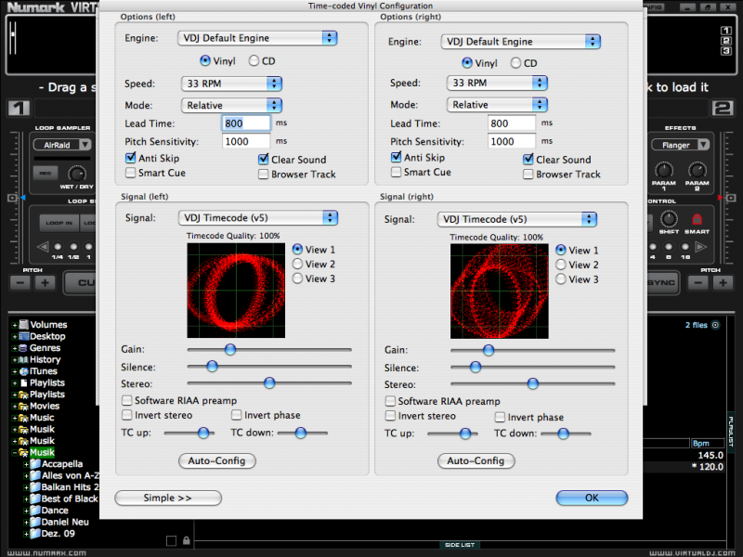The image size is (743, 557).
Task: Select View 3 for right signal
Action: 561,279
